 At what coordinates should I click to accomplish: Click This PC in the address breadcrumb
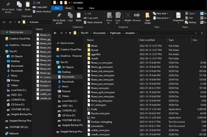coord(85,33)
